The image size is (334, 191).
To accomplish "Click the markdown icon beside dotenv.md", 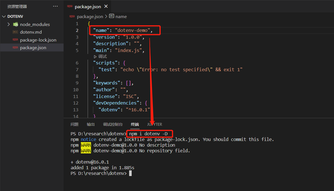I will [x=16, y=32].
